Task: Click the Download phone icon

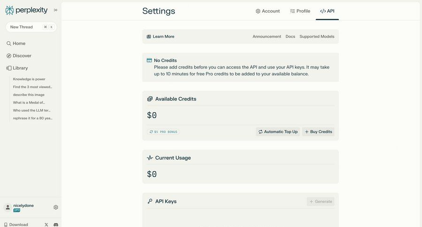Action: click(x=6, y=225)
